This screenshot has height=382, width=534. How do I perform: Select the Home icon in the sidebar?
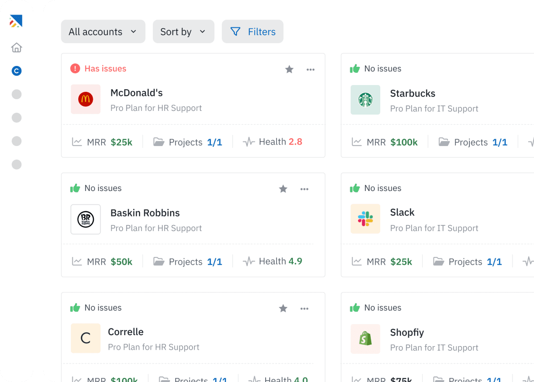pyautogui.click(x=16, y=47)
